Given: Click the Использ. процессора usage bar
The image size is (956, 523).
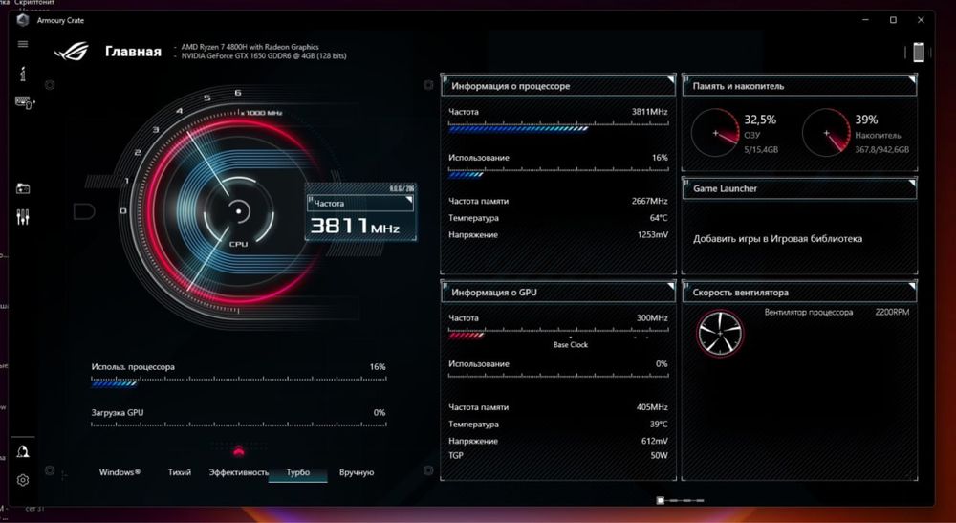Looking at the screenshot, I should tap(238, 382).
